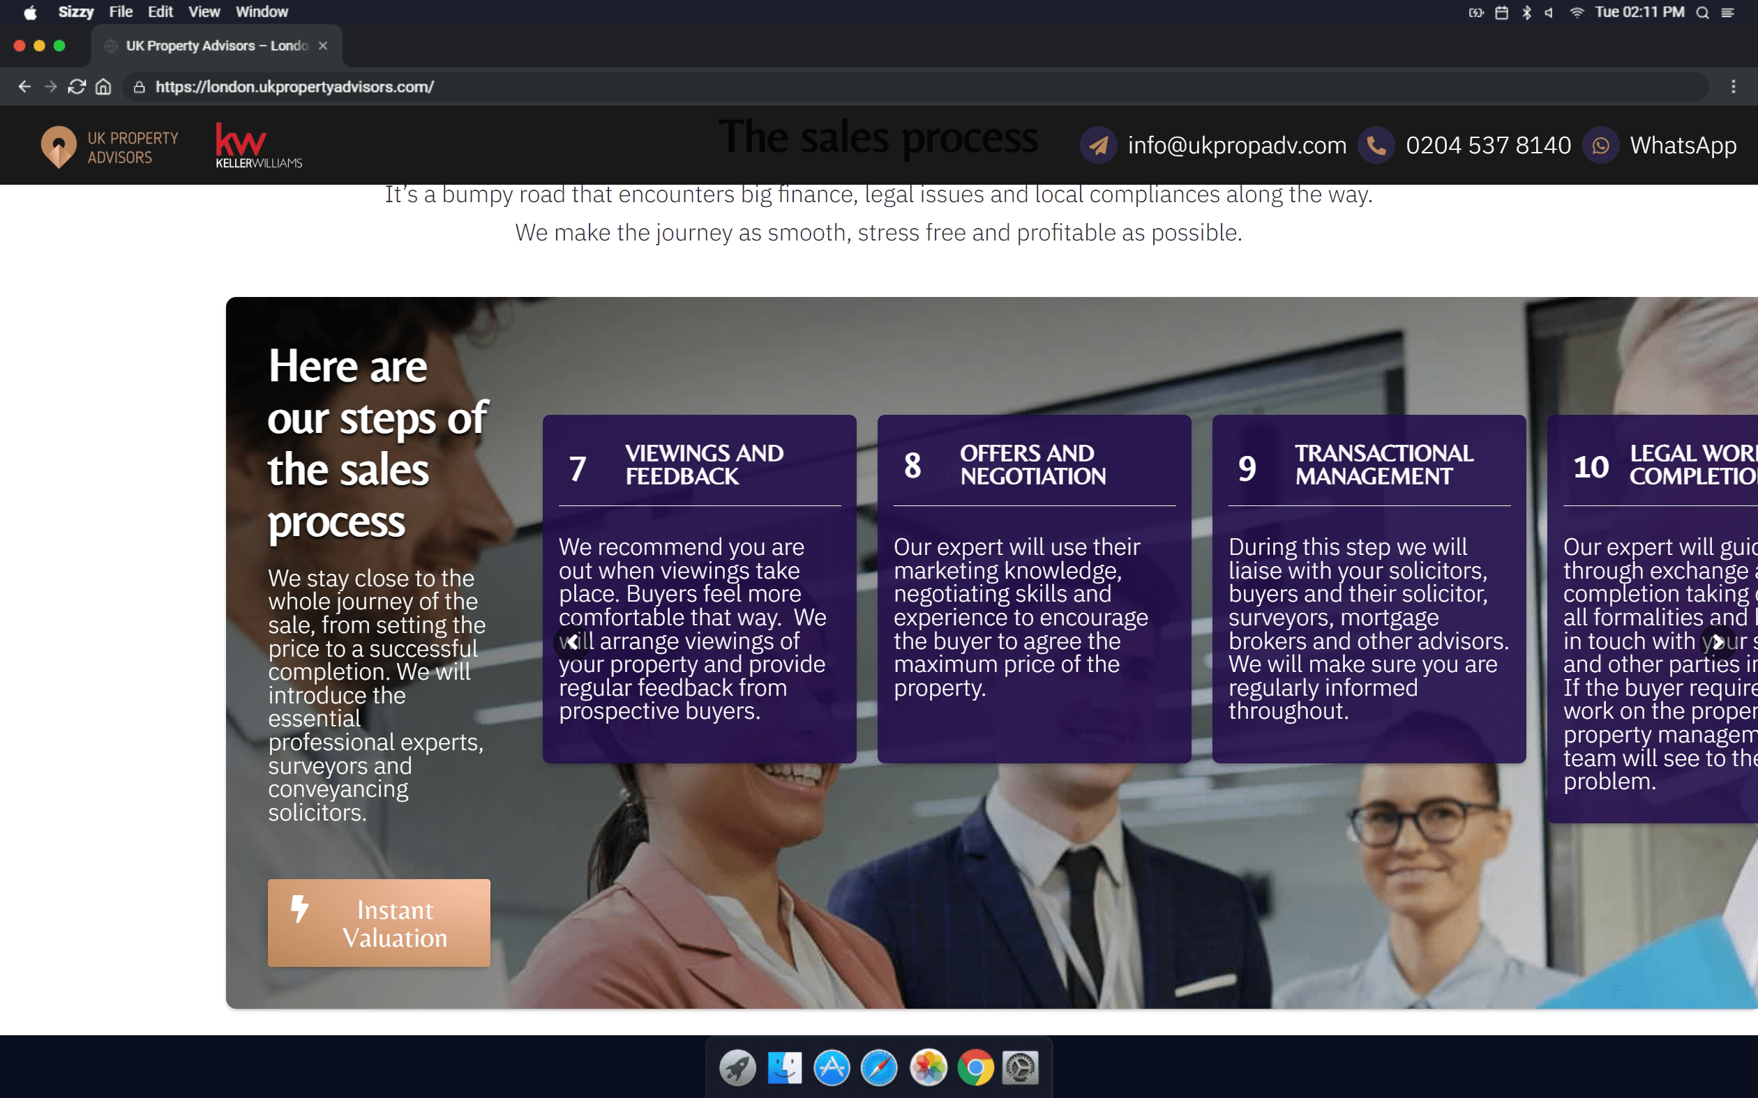Screen dimensions: 1758x1098
Task: Click the WhatsApp icon in the header
Action: coord(1601,145)
